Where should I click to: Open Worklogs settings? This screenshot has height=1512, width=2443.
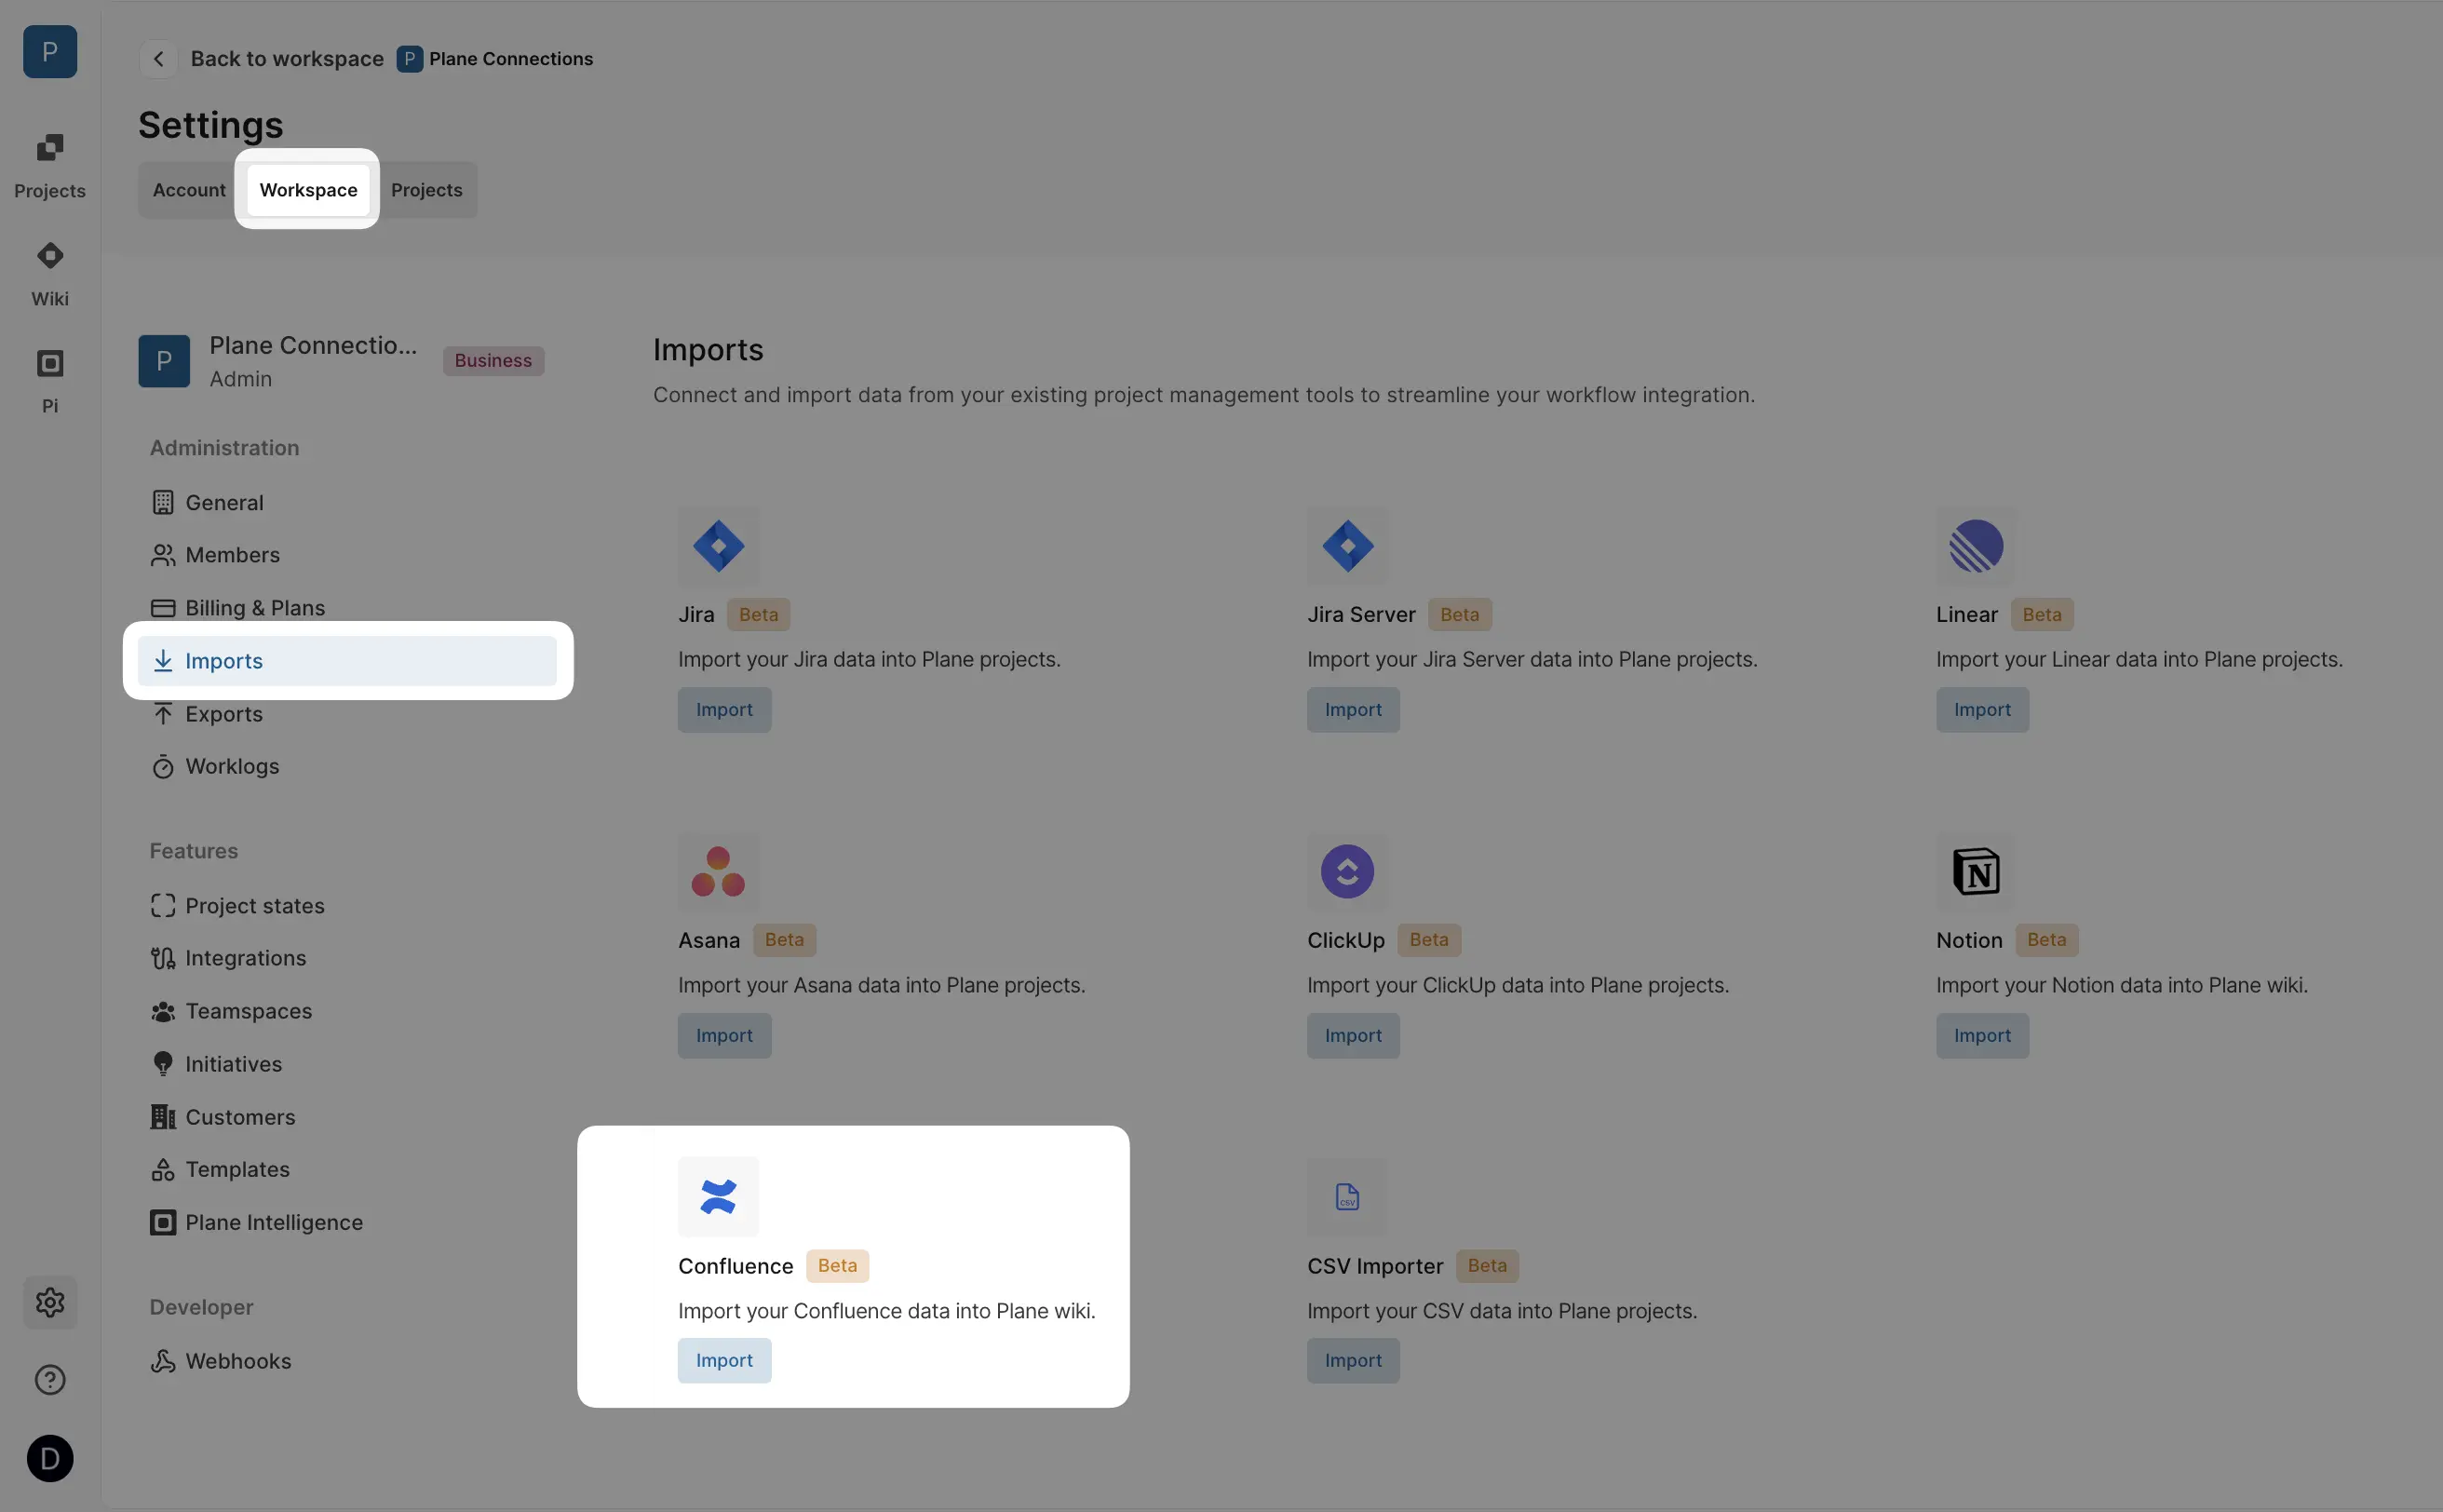(x=347, y=766)
